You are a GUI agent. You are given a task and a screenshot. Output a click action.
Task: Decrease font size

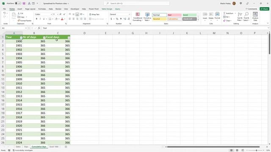[64, 14]
